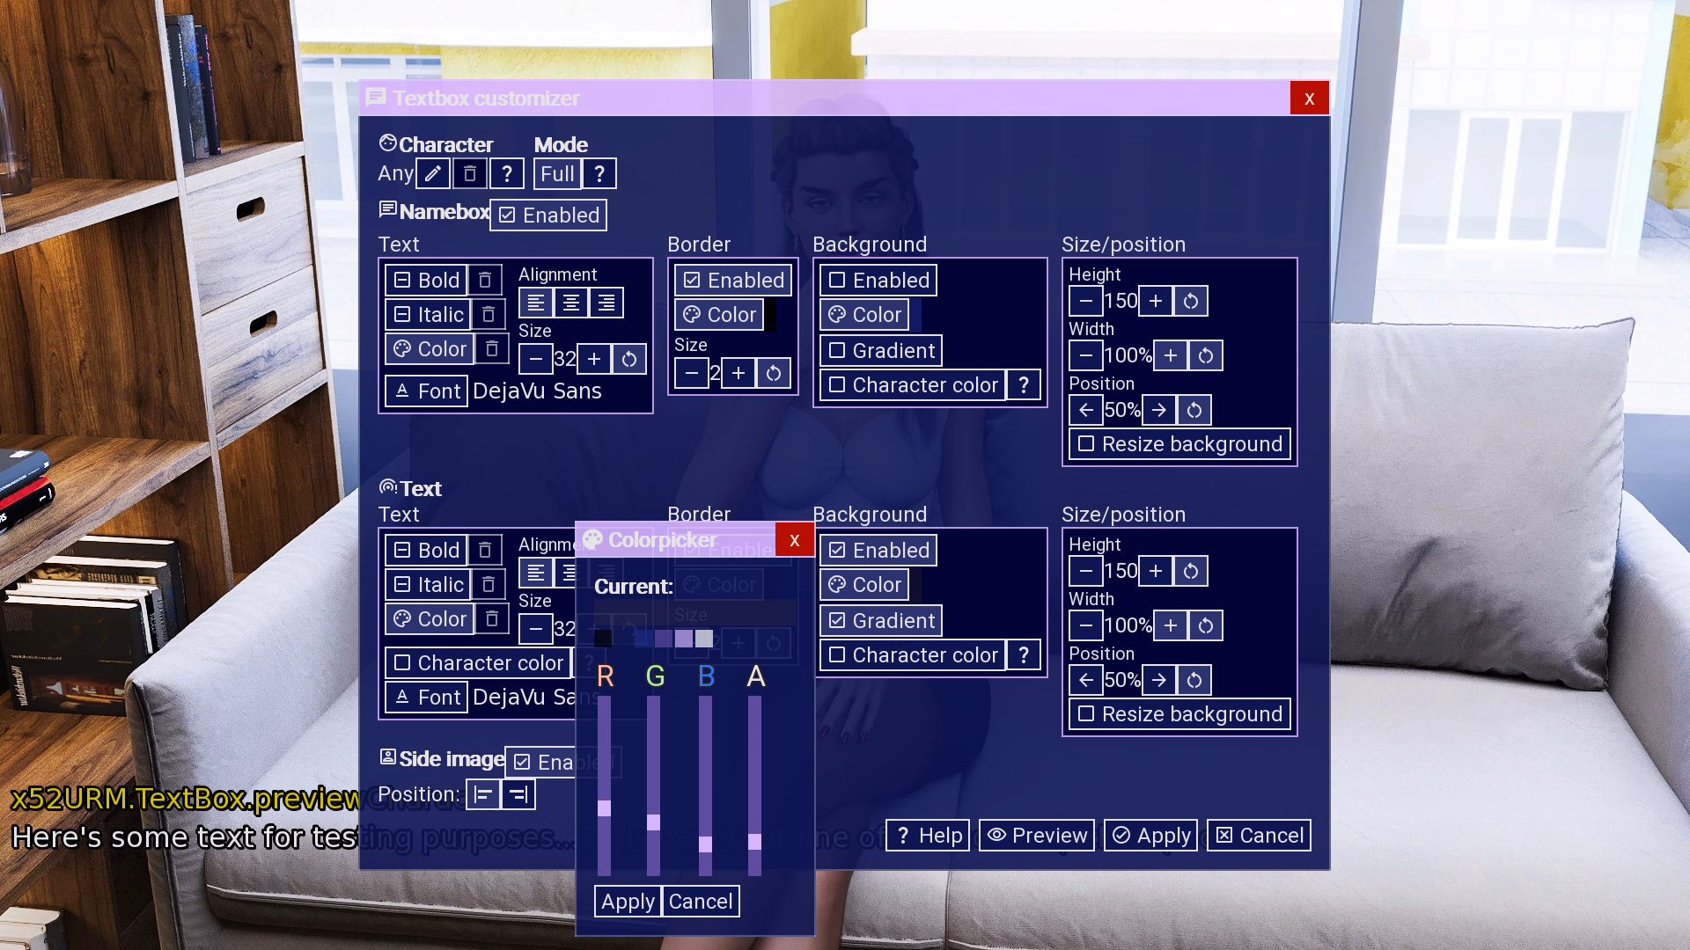Toggle Italic in Namebox text settings
This screenshot has width=1690, height=950.
(428, 315)
